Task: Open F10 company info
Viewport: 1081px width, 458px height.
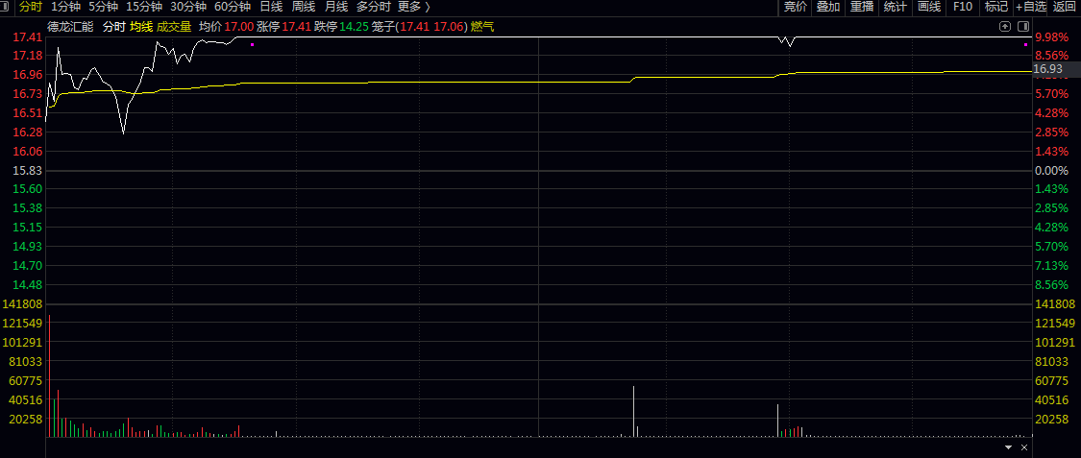Action: [963, 7]
